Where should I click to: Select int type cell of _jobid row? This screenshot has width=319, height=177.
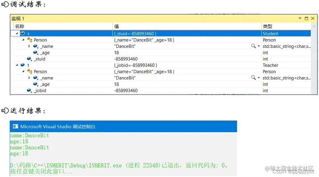tap(265, 91)
